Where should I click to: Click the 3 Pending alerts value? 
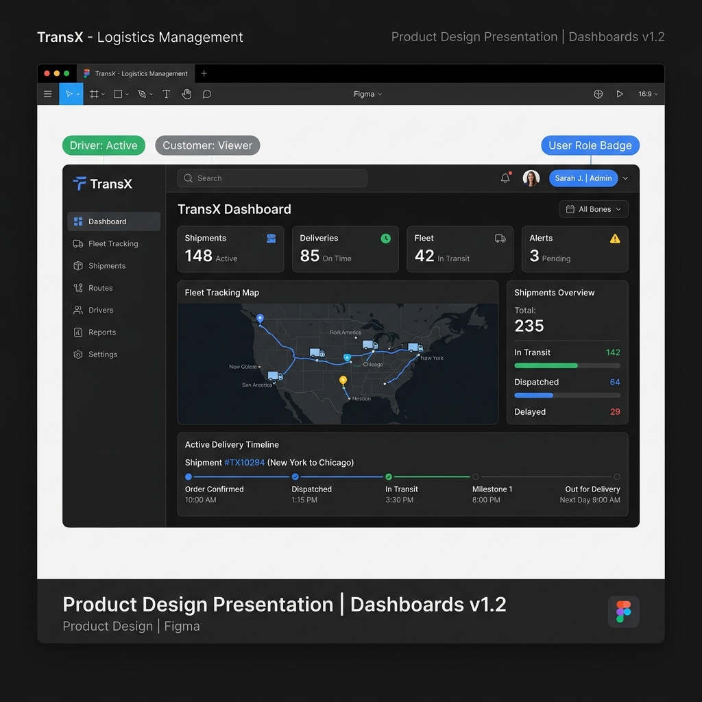pos(550,256)
